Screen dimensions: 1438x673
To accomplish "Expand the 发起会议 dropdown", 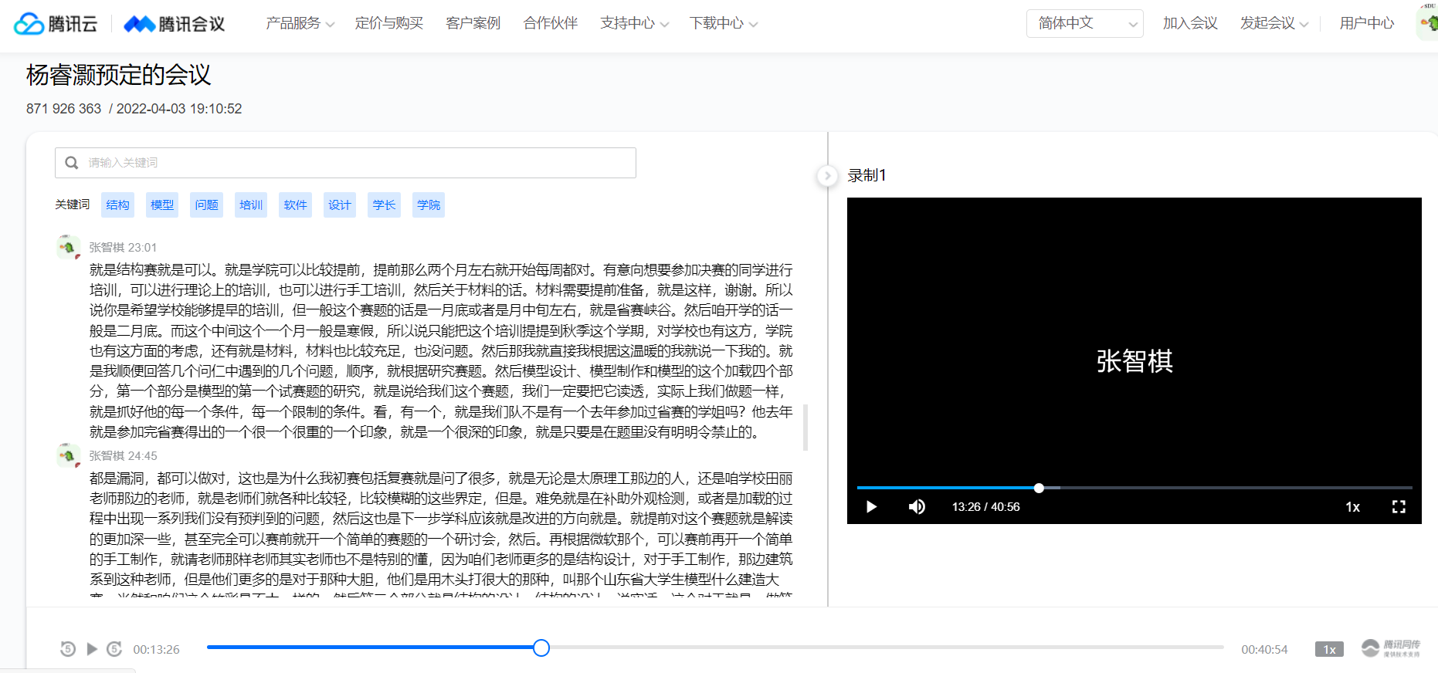I will (x=1274, y=24).
